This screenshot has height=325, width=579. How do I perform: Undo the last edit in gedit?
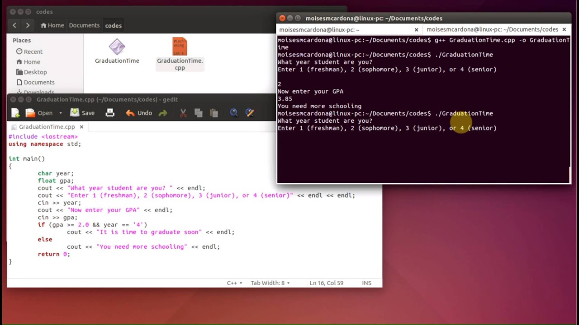tap(139, 113)
